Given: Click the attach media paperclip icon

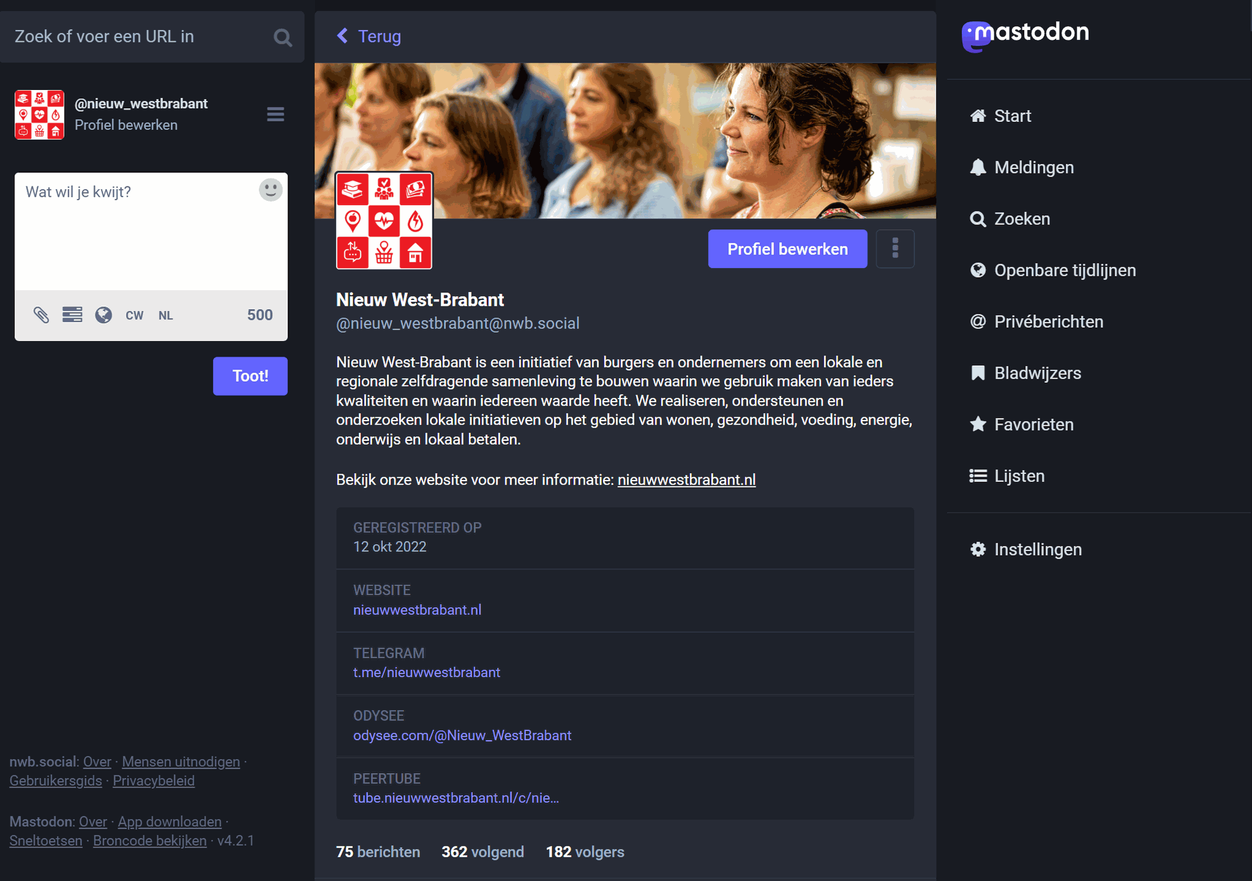Looking at the screenshot, I should point(41,315).
